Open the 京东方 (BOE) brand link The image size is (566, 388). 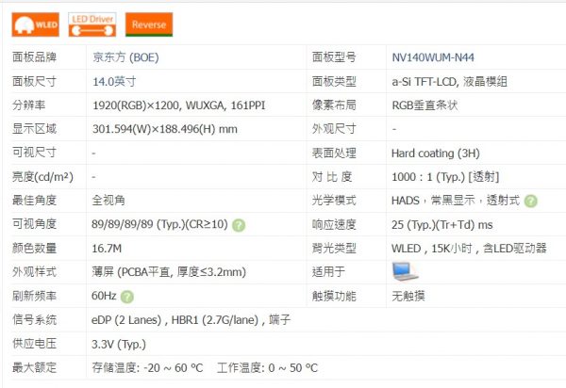pyautogui.click(x=125, y=57)
